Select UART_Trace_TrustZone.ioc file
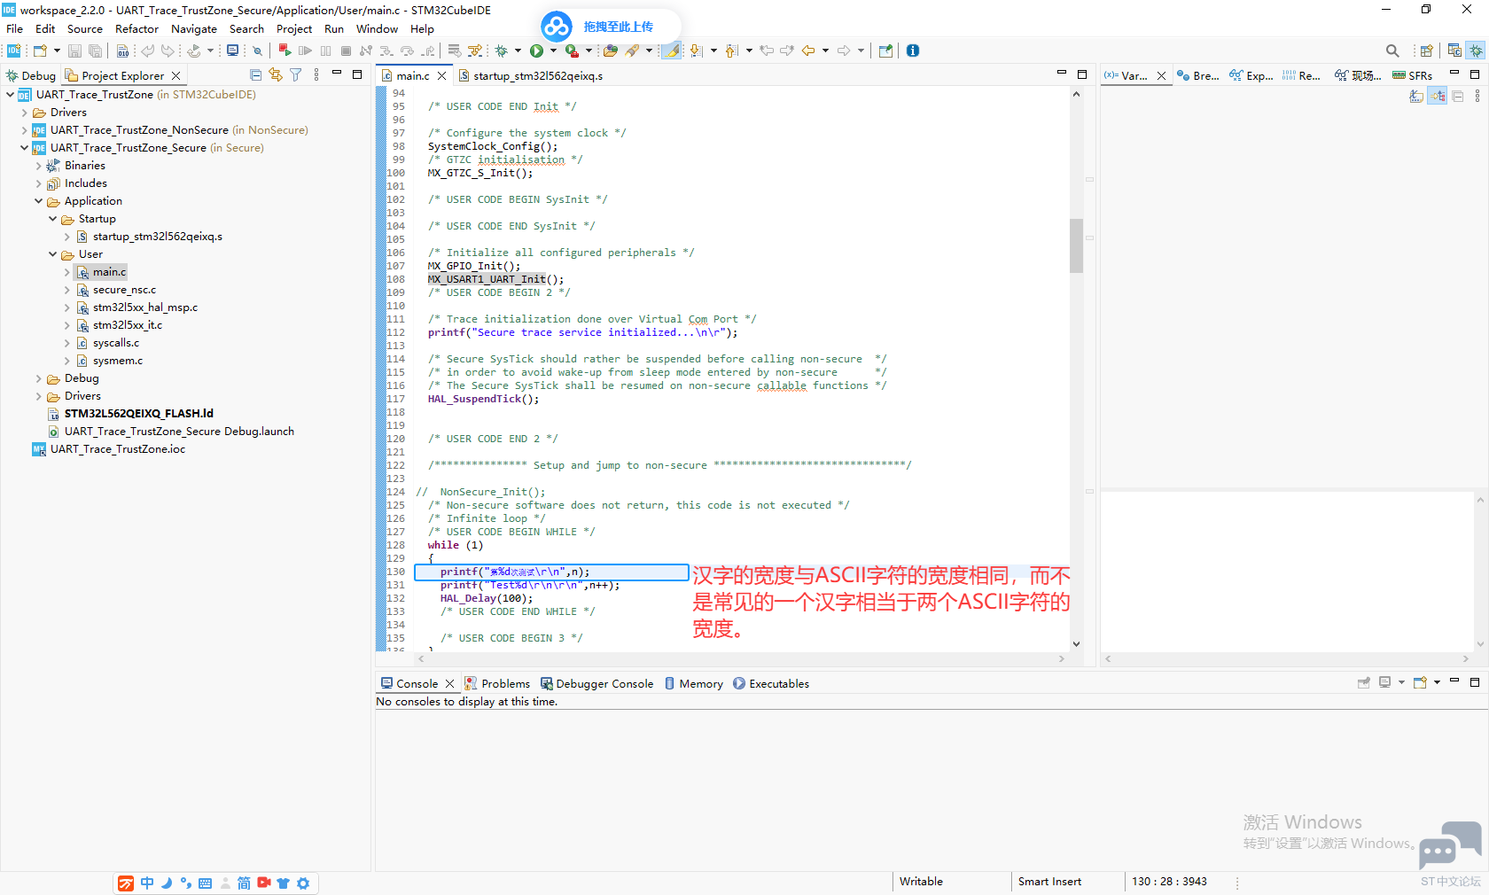 pyautogui.click(x=117, y=449)
